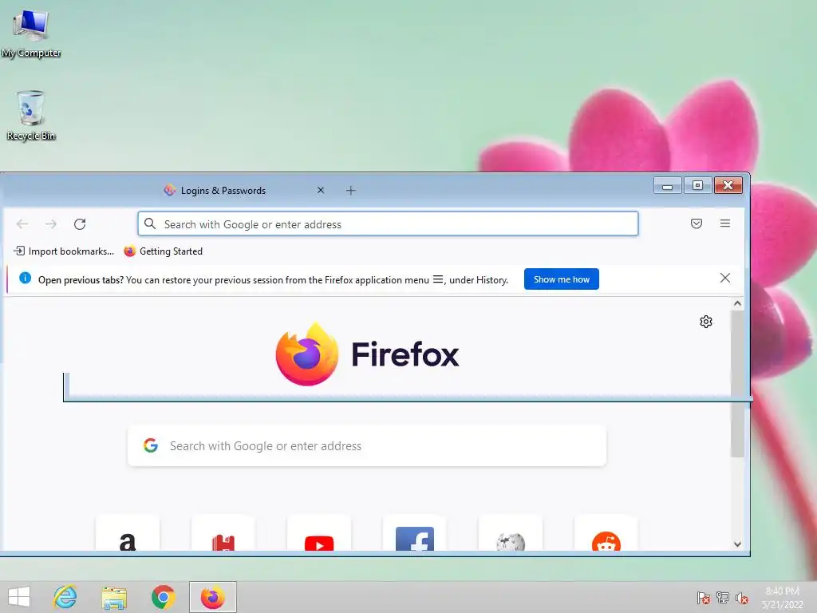Click the magnifier icon in address bar
The image size is (817, 613).
coord(150,223)
